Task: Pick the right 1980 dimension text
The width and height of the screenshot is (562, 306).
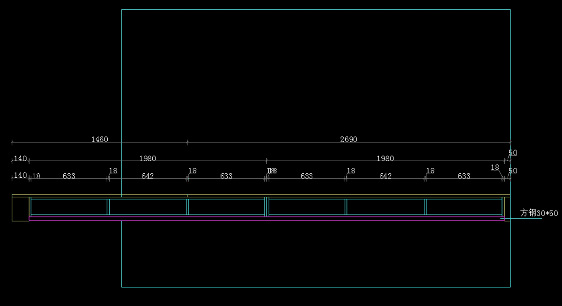Action: click(x=385, y=158)
